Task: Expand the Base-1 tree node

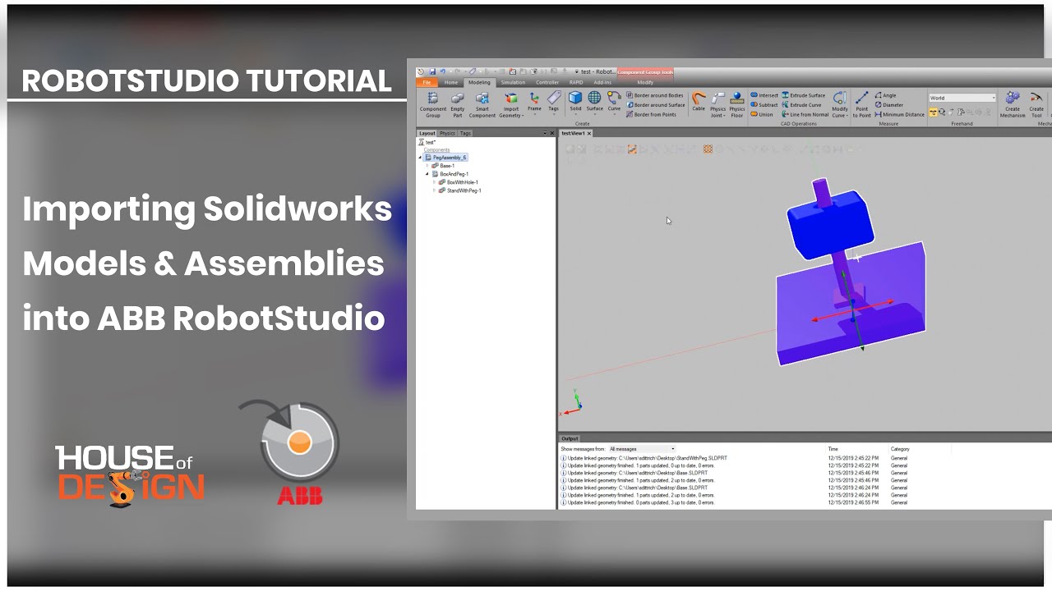Action: [427, 166]
